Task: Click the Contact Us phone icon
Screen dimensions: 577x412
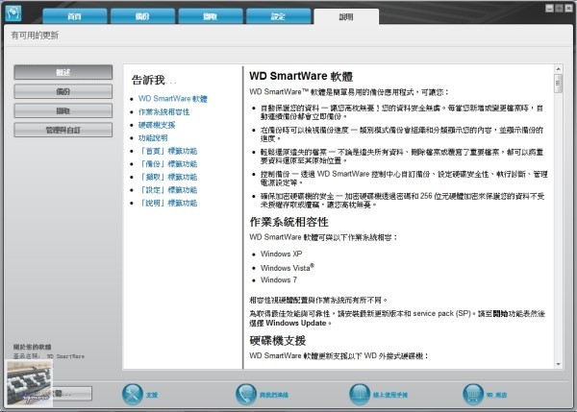Action: (246, 395)
